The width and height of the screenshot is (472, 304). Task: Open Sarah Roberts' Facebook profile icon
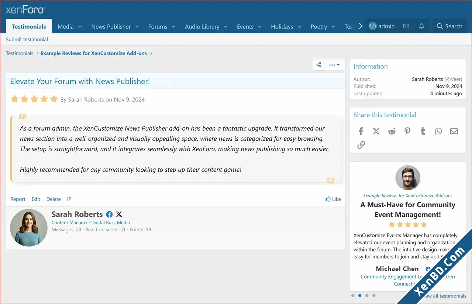coord(109,214)
